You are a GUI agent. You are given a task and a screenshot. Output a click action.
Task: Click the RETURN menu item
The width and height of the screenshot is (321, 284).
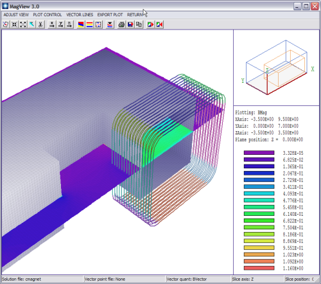pyautogui.click(x=135, y=15)
